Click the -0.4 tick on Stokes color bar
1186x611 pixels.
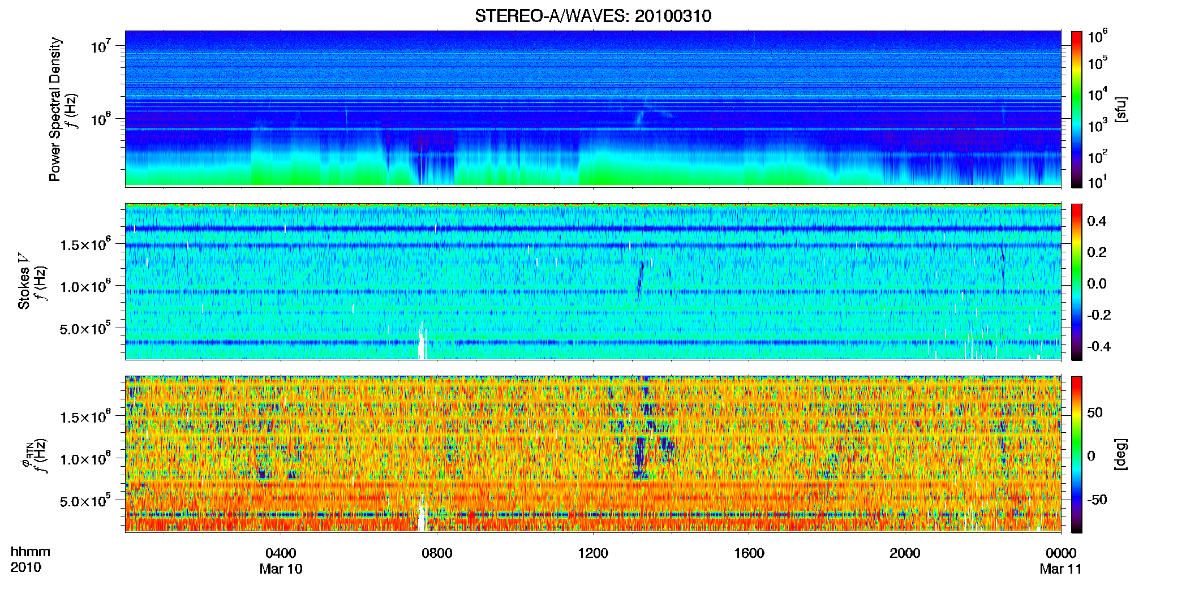tap(1099, 346)
